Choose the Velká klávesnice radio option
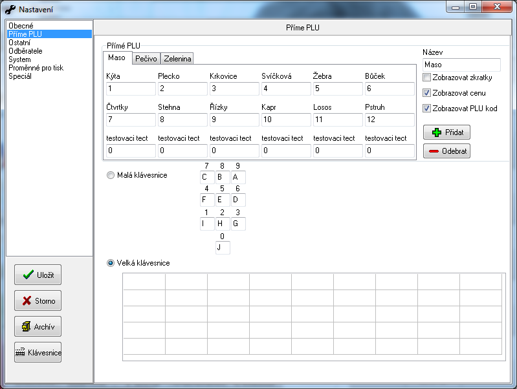The image size is (517, 389). [111, 263]
